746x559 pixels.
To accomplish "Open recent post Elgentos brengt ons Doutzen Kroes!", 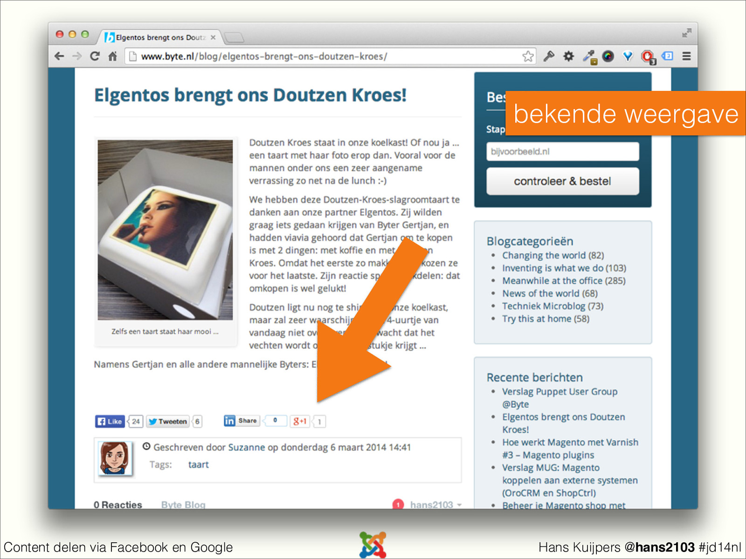I will coord(563,423).
